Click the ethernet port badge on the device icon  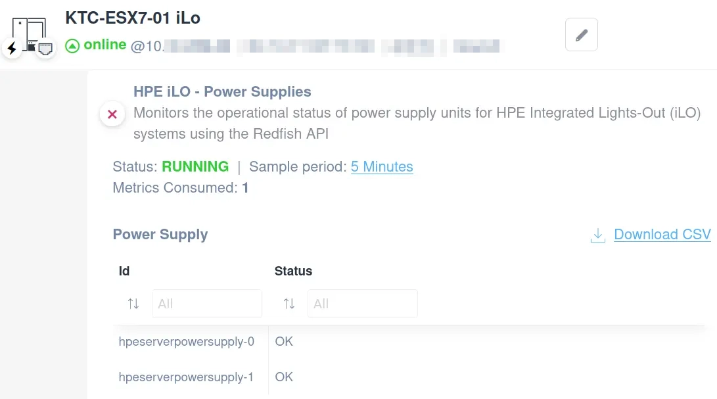point(44,48)
